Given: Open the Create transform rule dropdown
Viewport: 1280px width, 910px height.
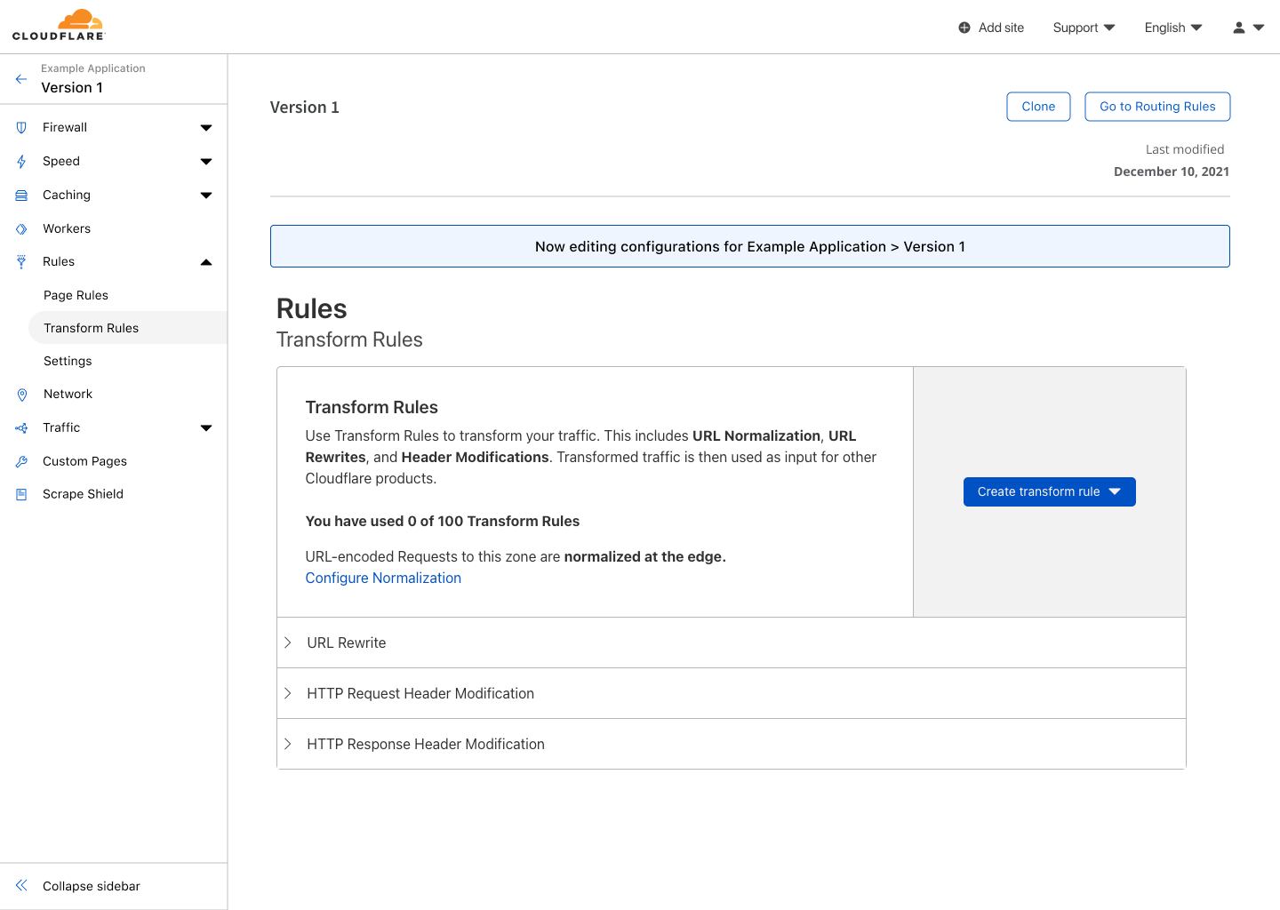Looking at the screenshot, I should (1049, 491).
